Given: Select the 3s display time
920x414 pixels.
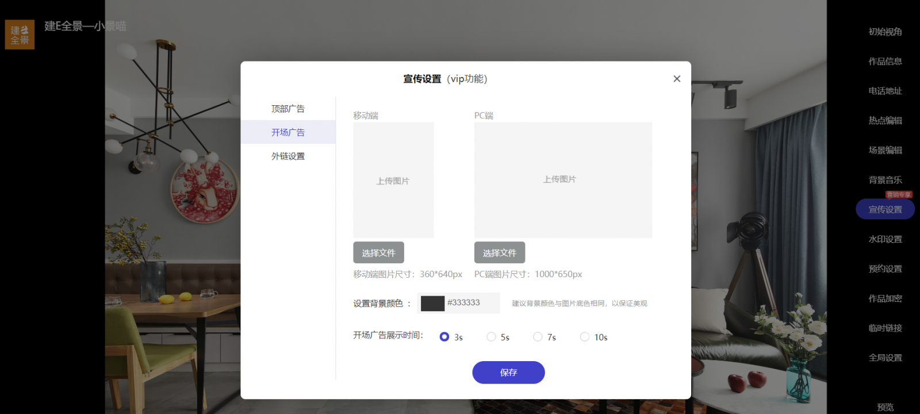Looking at the screenshot, I should click(444, 337).
